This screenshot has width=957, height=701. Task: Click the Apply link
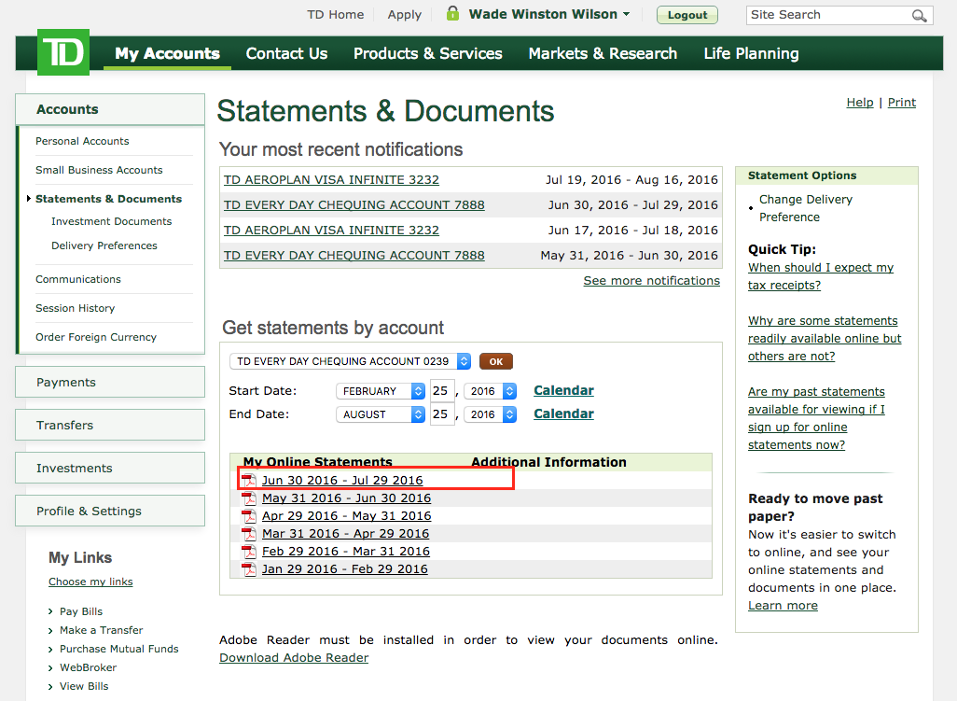[x=405, y=15]
